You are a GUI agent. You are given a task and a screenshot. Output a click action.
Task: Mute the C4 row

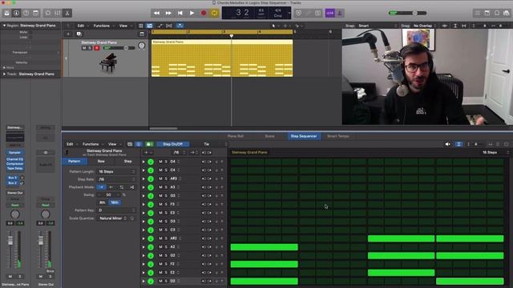(x=160, y=170)
